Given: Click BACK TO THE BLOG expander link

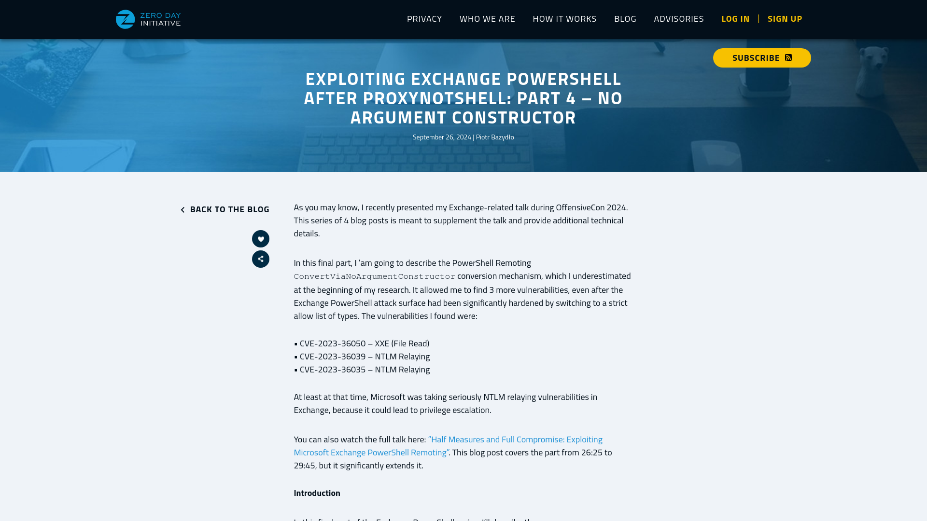Looking at the screenshot, I should 224,209.
